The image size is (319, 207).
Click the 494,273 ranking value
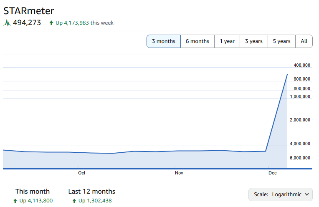[27, 23]
